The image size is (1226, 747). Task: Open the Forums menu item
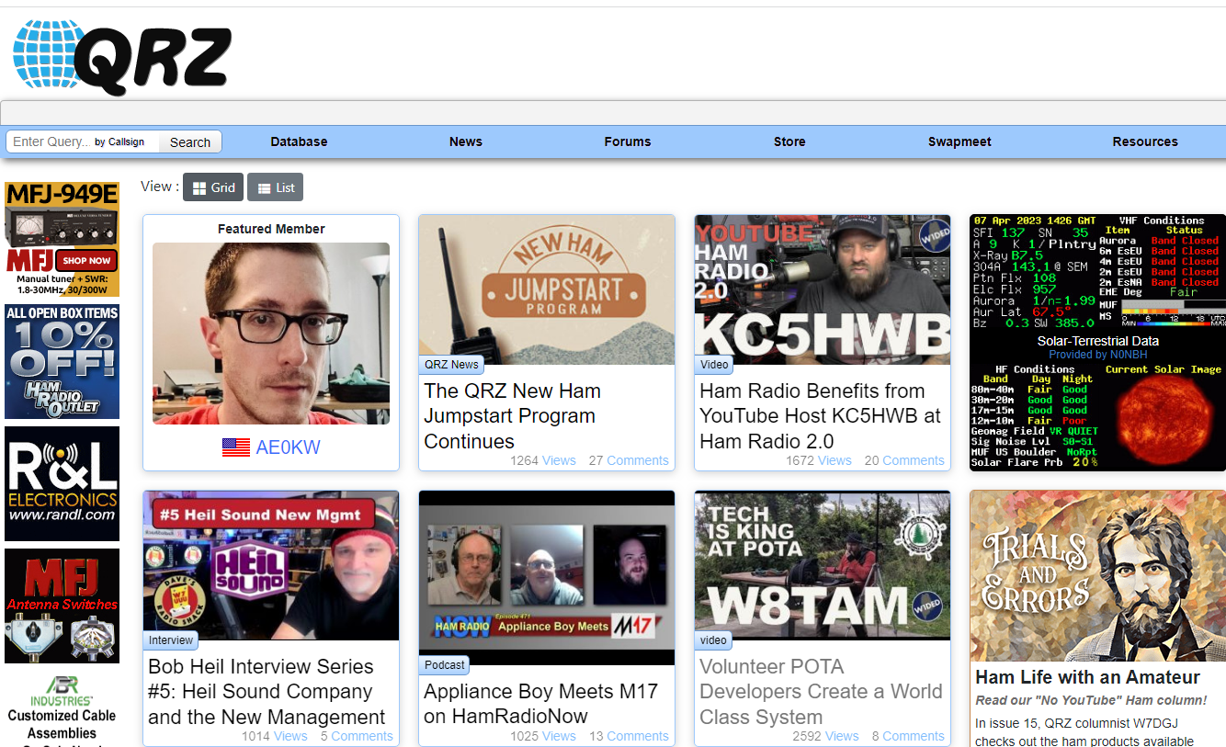click(x=627, y=141)
